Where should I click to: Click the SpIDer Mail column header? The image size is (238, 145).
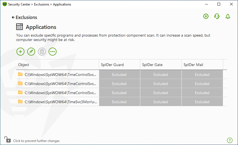pyautogui.click(x=202, y=65)
